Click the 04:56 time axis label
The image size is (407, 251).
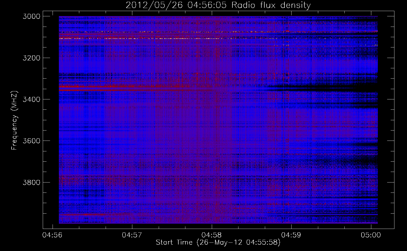(52, 235)
